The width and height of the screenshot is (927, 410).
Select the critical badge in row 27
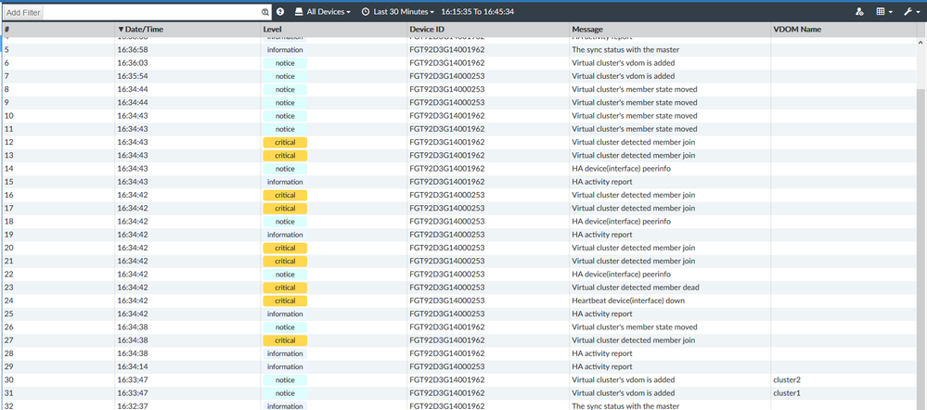[285, 340]
